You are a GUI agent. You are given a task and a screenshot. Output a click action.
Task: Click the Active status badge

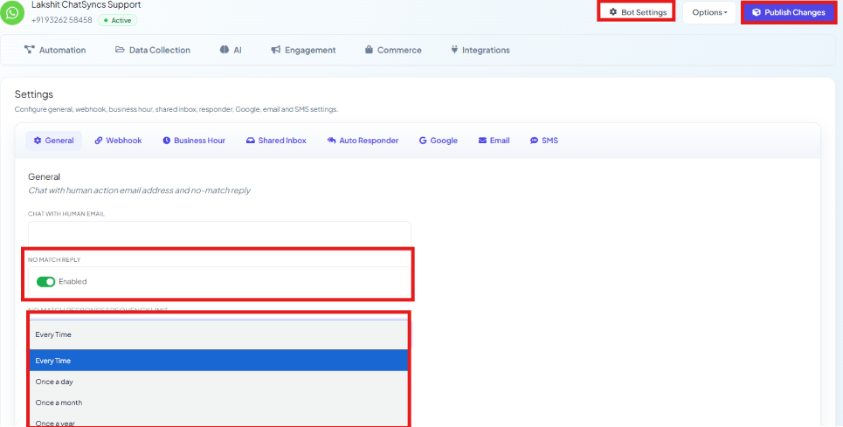[x=118, y=20]
